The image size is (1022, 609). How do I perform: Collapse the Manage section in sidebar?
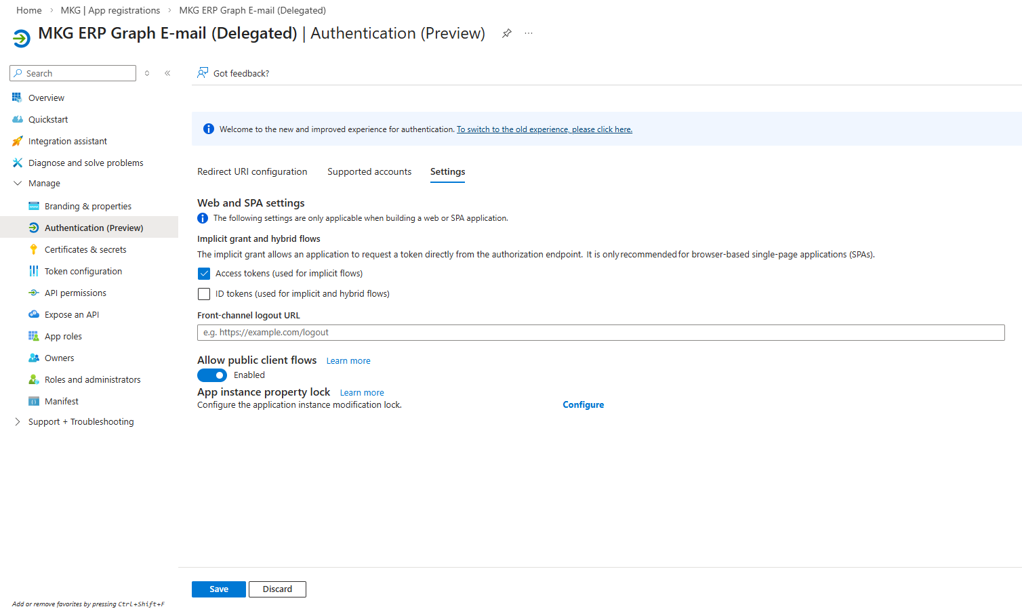point(18,183)
